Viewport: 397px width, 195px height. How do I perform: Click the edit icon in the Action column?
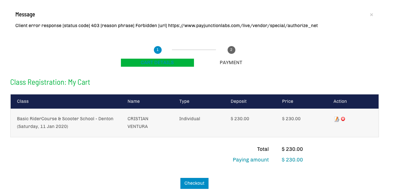pos(337,119)
